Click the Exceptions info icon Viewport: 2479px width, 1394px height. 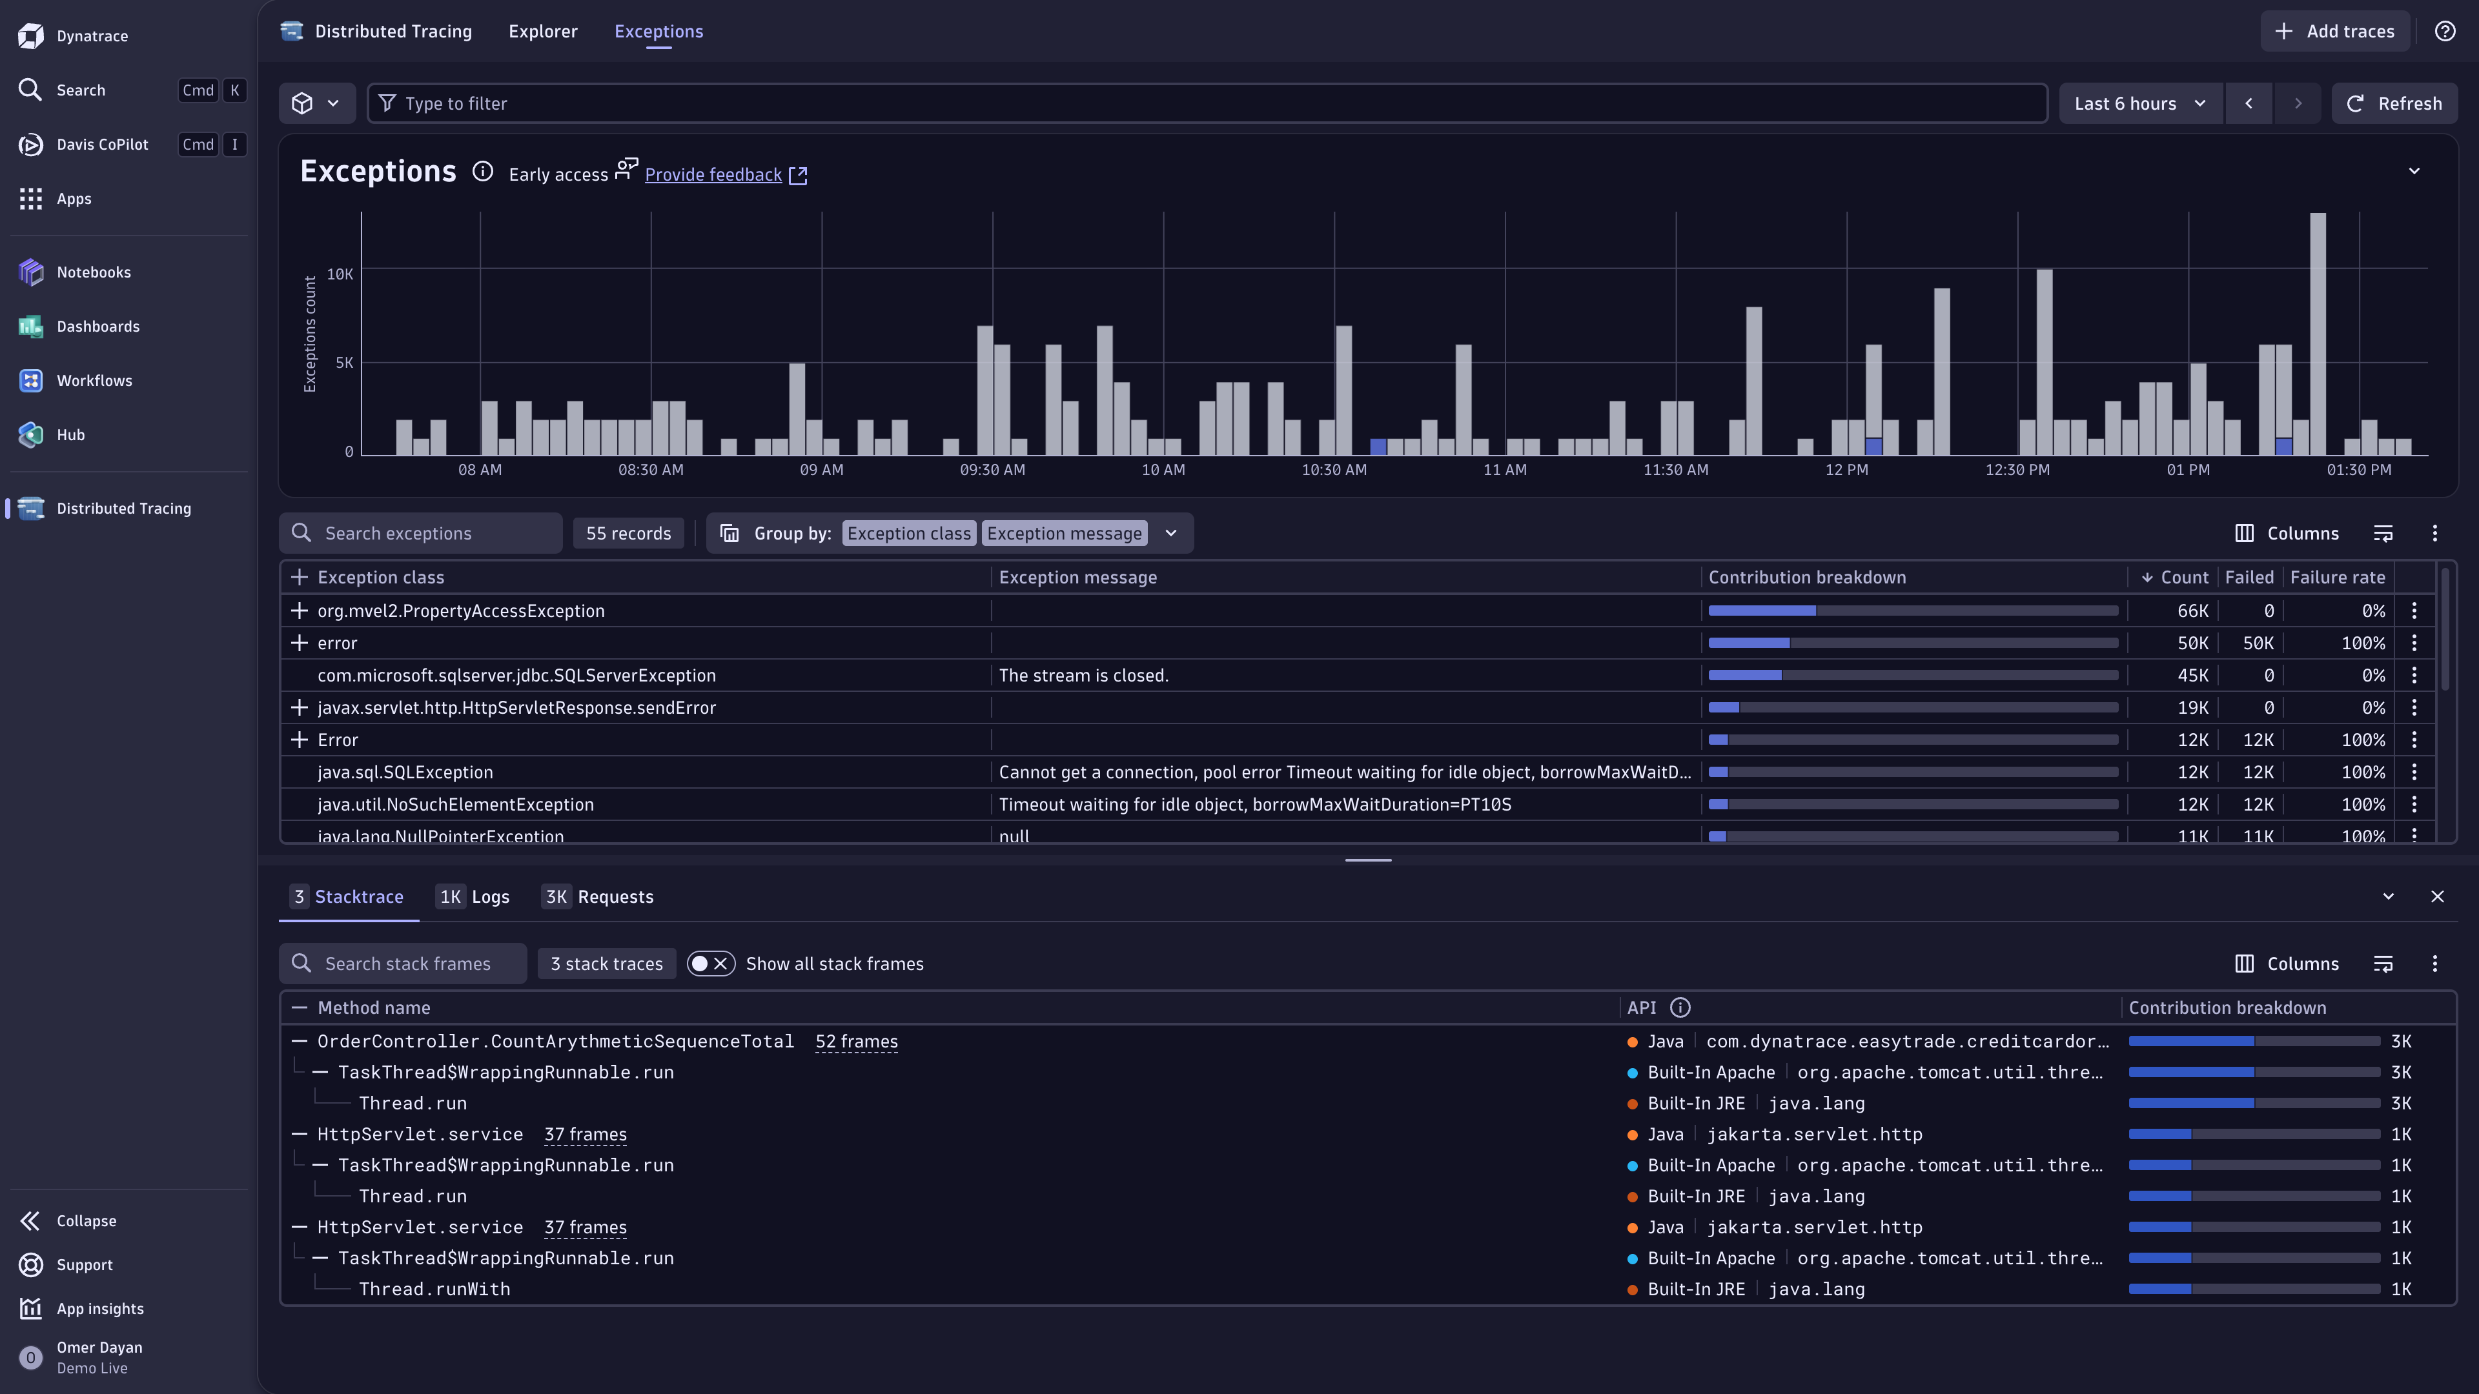click(482, 172)
